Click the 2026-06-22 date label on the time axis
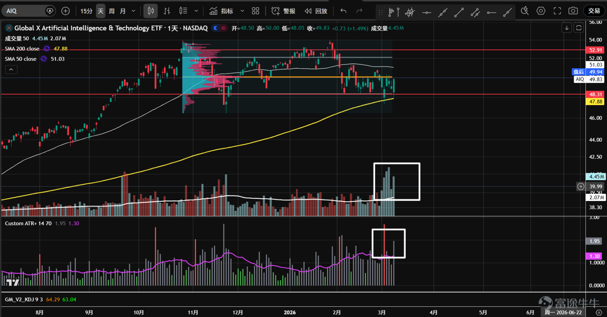The height and width of the screenshot is (317, 607). [563, 312]
